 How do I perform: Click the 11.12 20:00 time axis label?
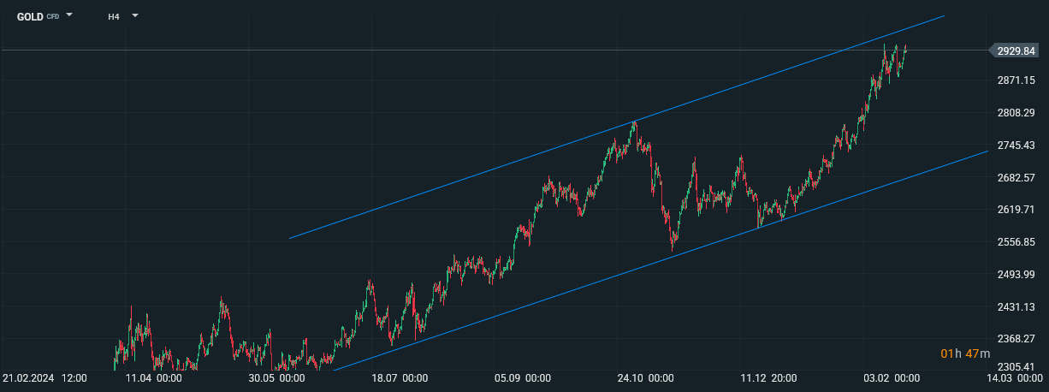769,377
